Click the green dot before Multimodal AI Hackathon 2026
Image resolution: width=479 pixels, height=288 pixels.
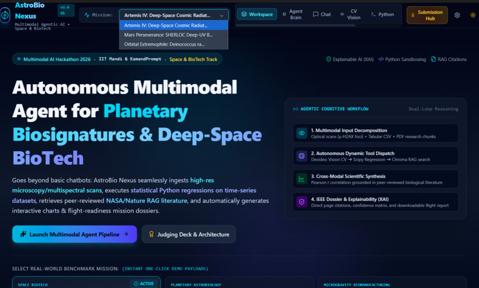pyautogui.click(x=19, y=59)
